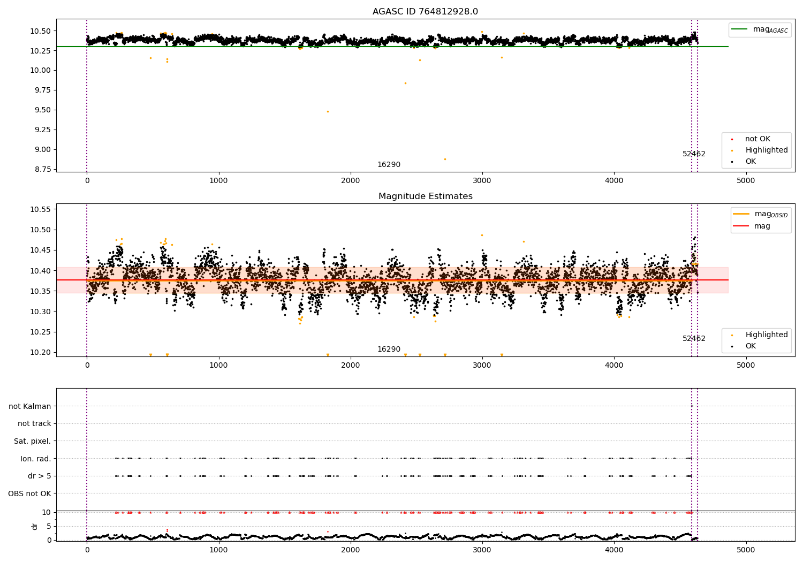Click the 10.30 y-axis tick label
The height and width of the screenshot is (562, 803).
(x=40, y=312)
